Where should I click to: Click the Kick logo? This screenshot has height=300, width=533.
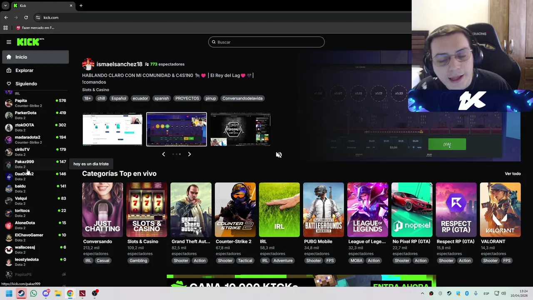[30, 42]
